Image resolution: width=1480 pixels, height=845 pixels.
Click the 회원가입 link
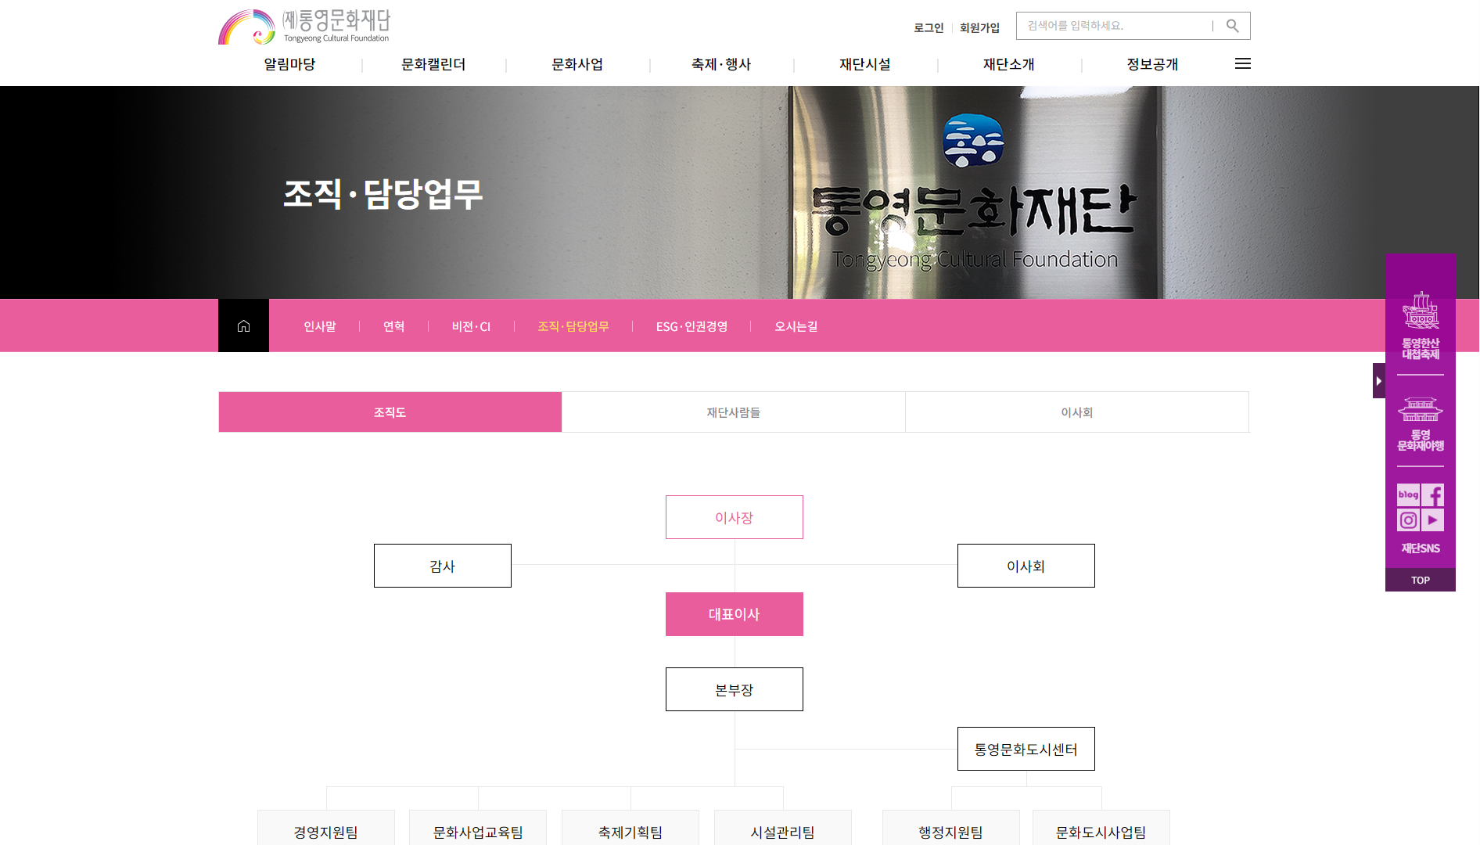click(979, 27)
